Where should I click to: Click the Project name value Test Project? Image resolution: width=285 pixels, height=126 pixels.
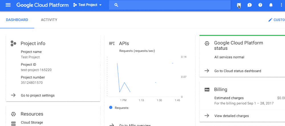[x=30, y=57]
